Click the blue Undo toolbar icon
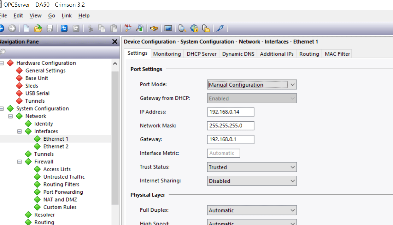 coord(64,28)
